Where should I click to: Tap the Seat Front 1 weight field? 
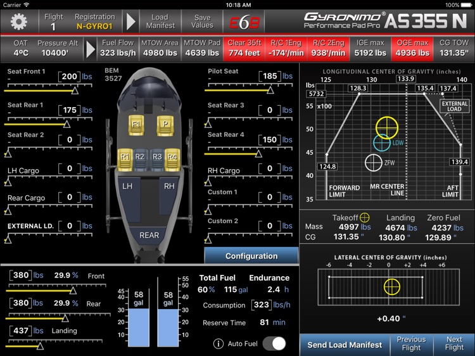click(70, 77)
